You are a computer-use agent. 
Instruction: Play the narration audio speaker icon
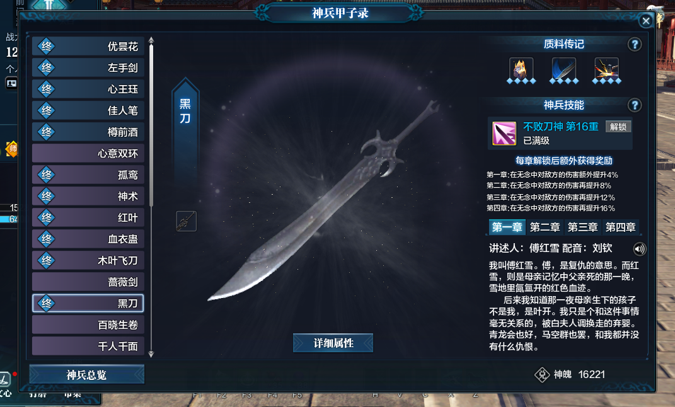coord(640,249)
